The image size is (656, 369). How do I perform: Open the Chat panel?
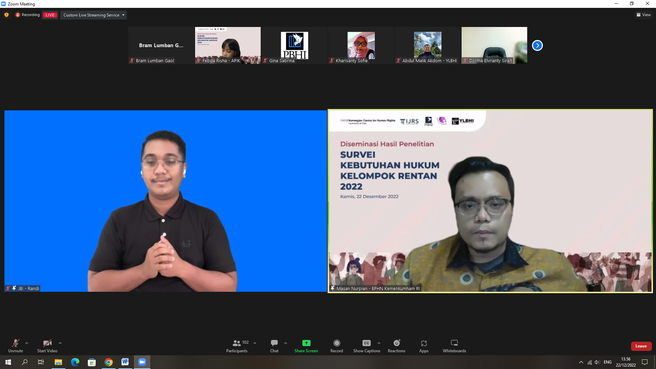coord(274,343)
